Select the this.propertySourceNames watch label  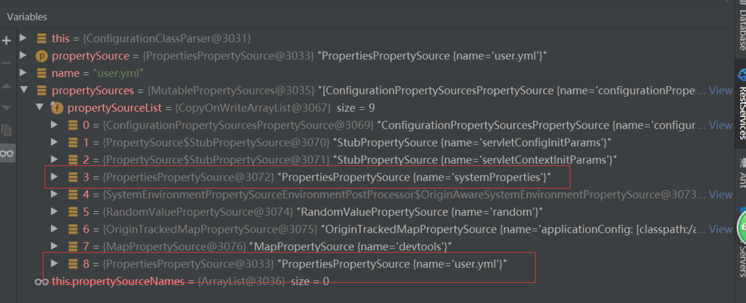point(118,281)
